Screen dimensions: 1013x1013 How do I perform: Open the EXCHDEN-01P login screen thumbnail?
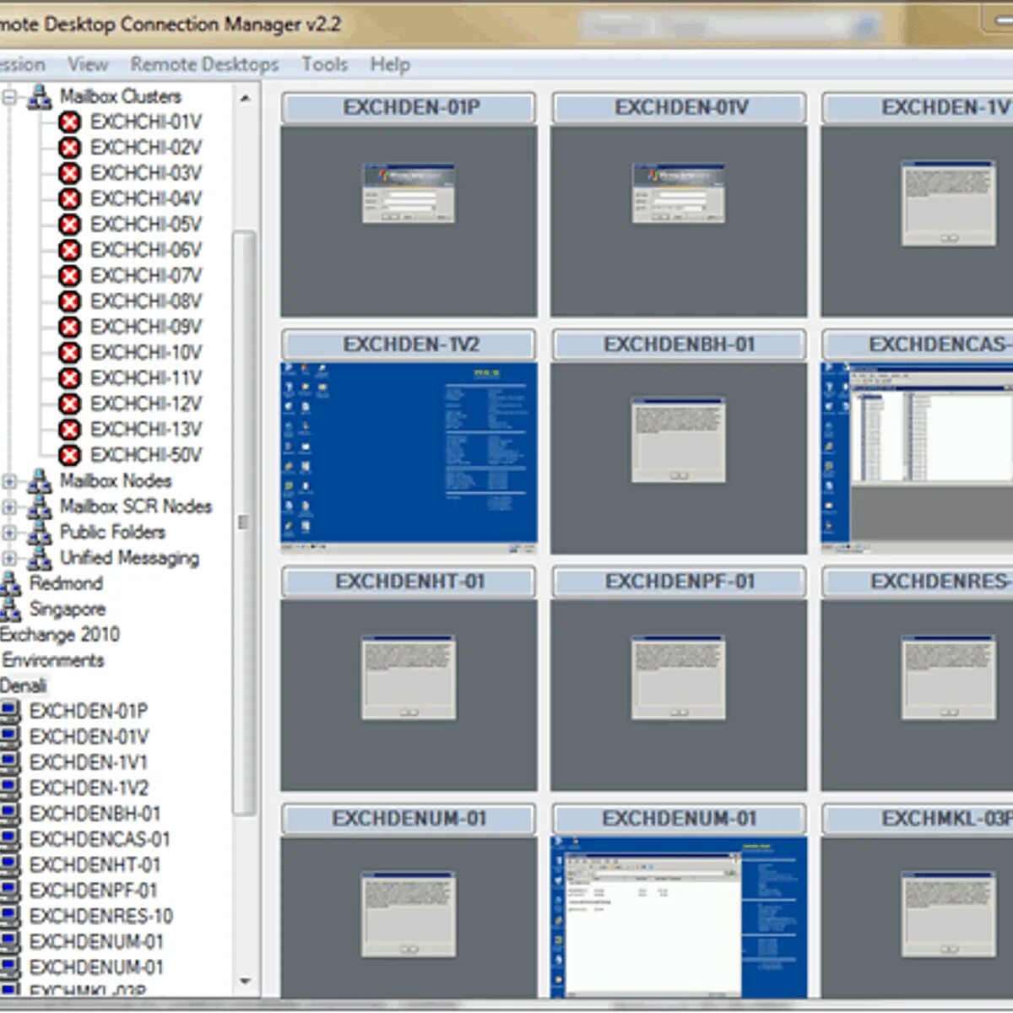409,221
